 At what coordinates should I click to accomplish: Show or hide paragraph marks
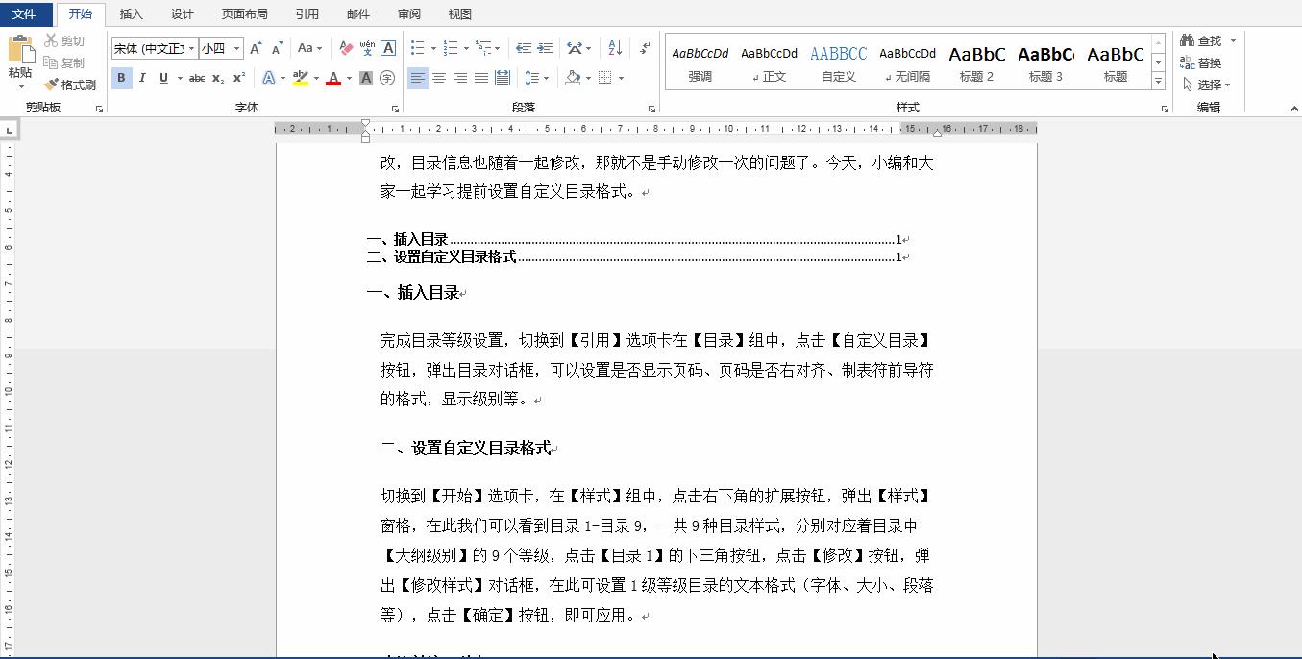(x=645, y=48)
